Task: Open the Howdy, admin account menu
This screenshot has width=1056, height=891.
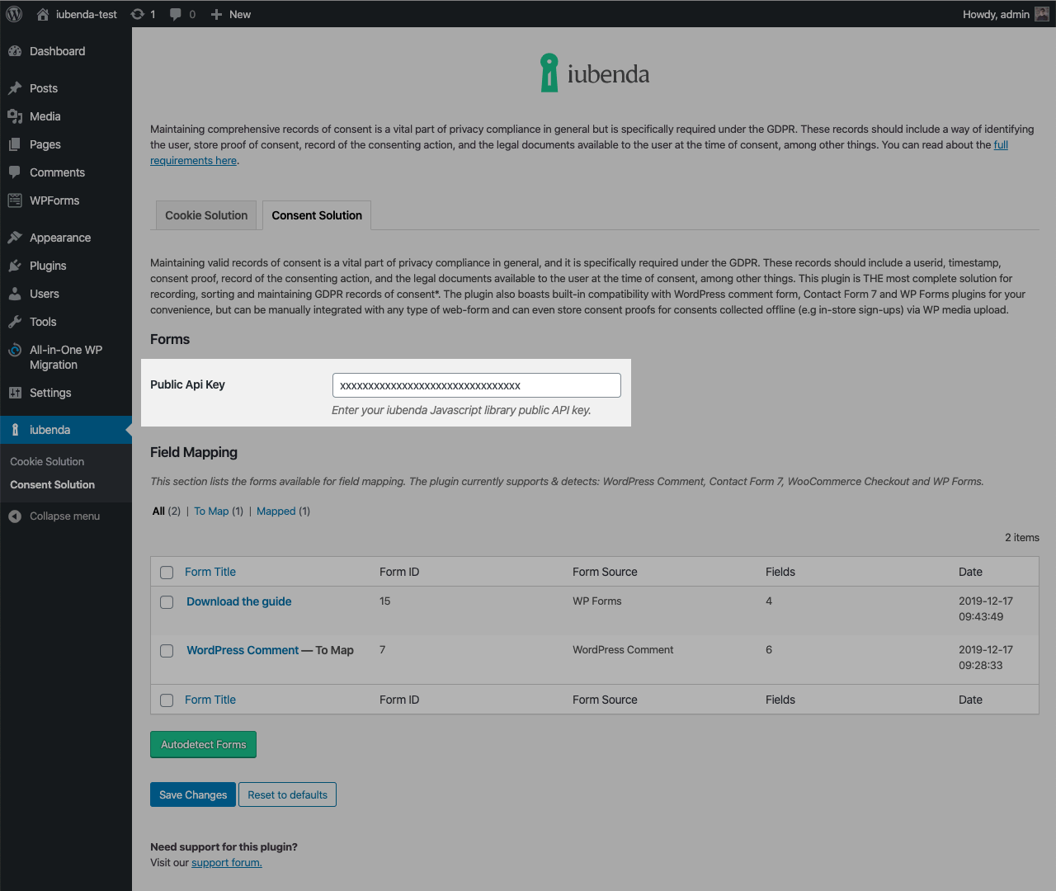Action: point(996,14)
